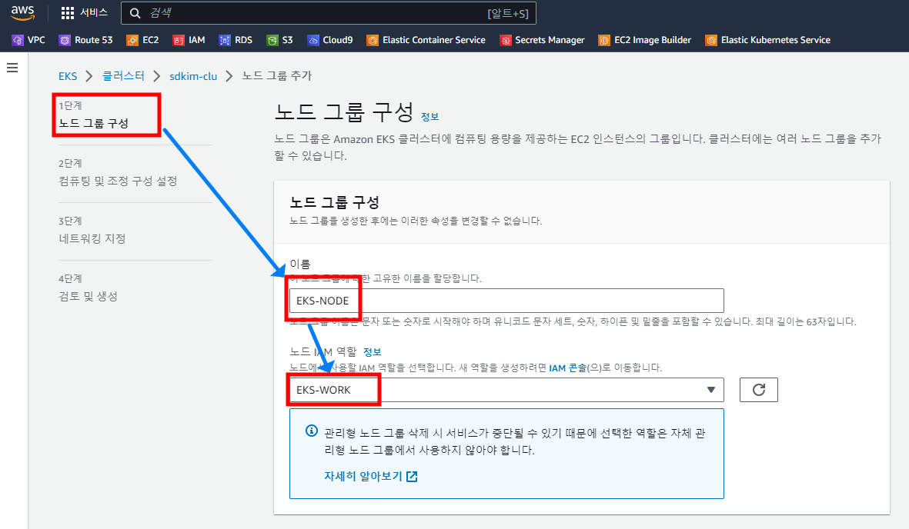Click the 서비스 menu label

94,13
